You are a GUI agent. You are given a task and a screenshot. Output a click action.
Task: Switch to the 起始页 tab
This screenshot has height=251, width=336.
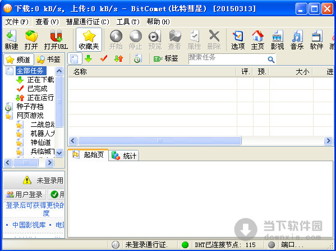coord(88,155)
